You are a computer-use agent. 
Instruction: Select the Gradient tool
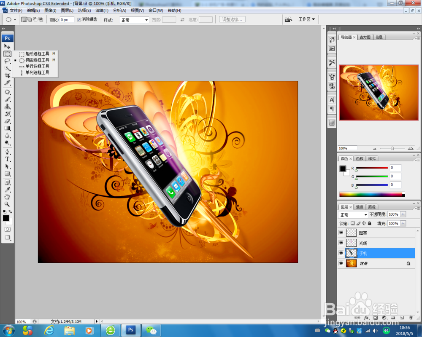pyautogui.click(x=7, y=128)
